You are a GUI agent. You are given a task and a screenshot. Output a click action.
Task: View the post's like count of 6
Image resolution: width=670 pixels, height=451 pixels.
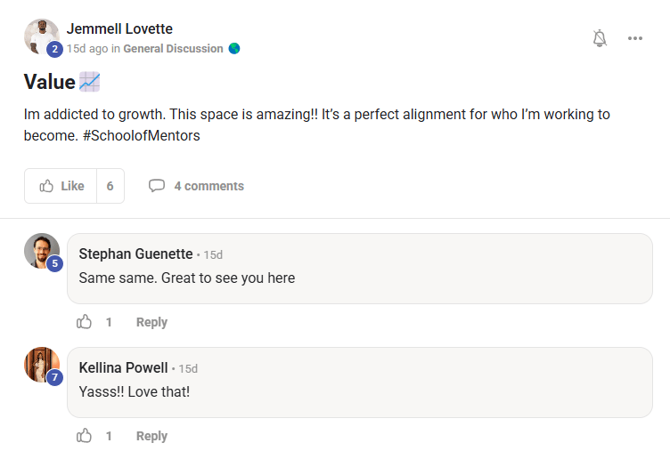click(x=110, y=186)
